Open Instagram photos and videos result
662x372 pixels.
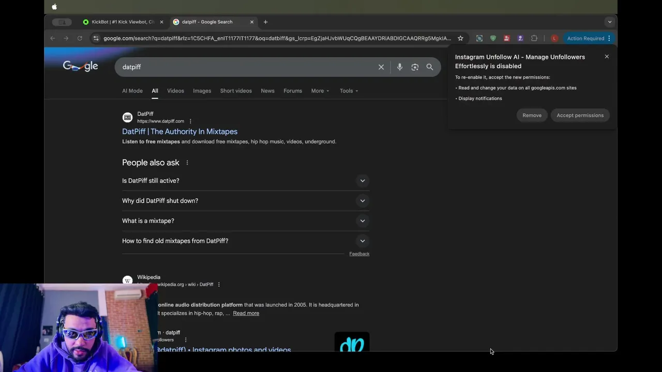(x=224, y=350)
